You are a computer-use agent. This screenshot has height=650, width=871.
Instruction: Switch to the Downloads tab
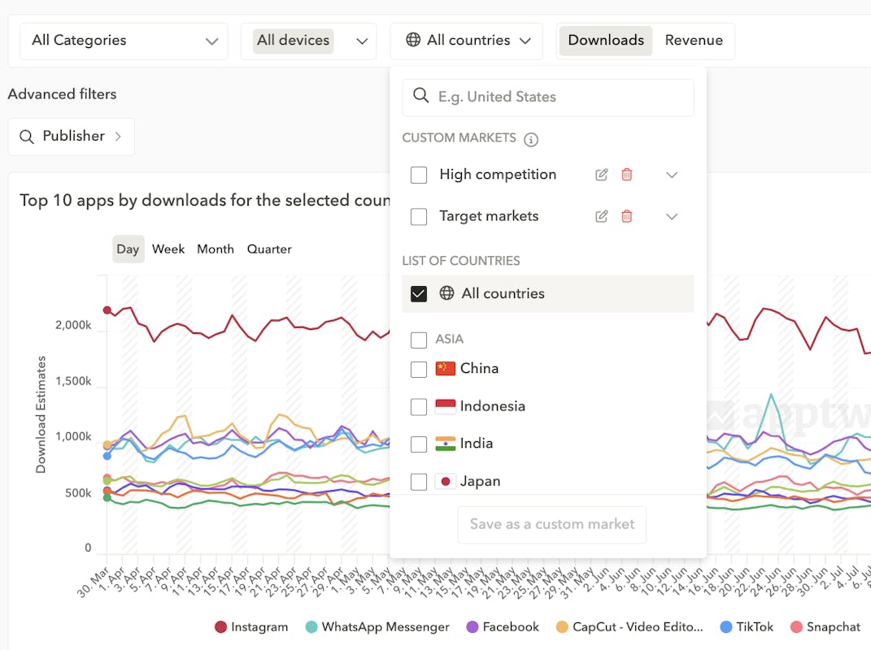[x=606, y=41]
